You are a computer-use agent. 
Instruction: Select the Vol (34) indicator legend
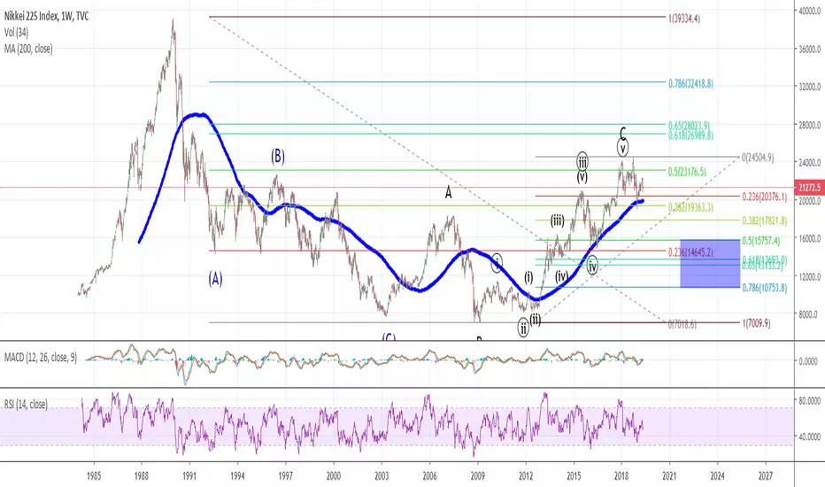16,33
